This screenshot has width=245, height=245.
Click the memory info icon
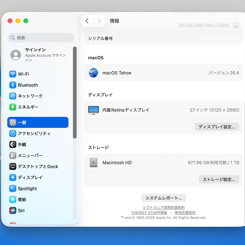click(x=236, y=25)
